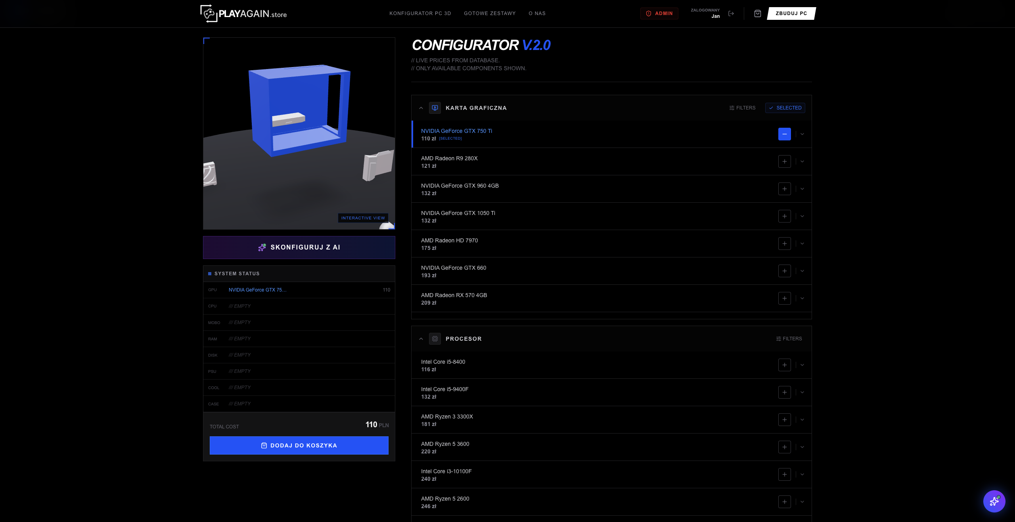This screenshot has width=1015, height=522.
Task: Toggle the SELECTED filter chip
Action: tap(785, 107)
